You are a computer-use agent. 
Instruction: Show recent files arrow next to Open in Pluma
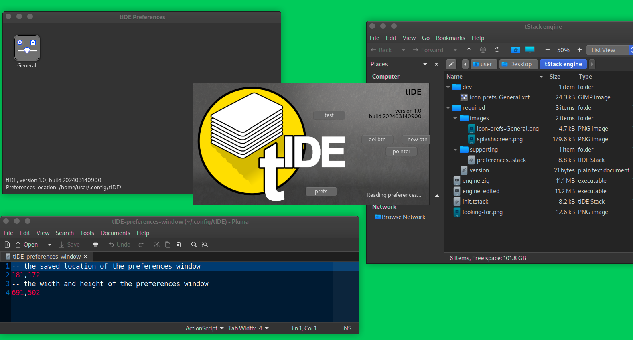pyautogui.click(x=50, y=245)
